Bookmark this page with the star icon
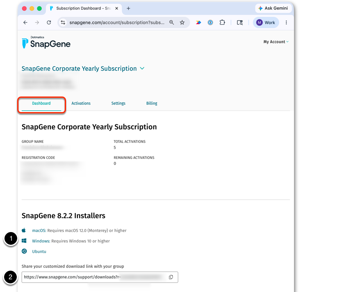Image resolution: width=360 pixels, height=292 pixels. [182, 23]
